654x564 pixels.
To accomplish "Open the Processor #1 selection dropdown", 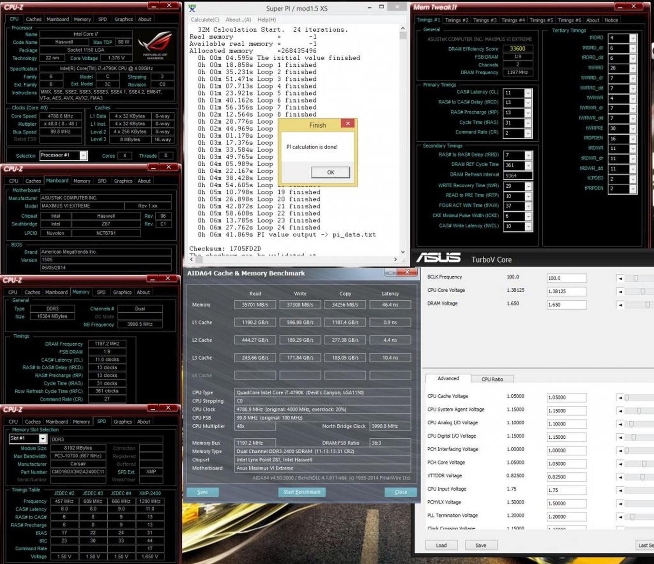I will [83, 156].
